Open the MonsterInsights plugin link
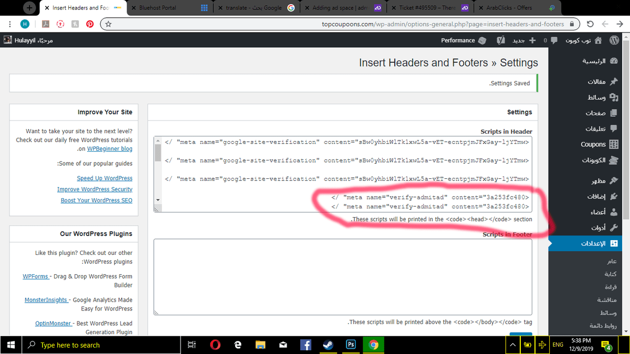This screenshot has width=630, height=354. click(47, 300)
